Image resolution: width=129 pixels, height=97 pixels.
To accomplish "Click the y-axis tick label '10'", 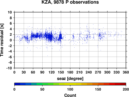I will 10,12.
